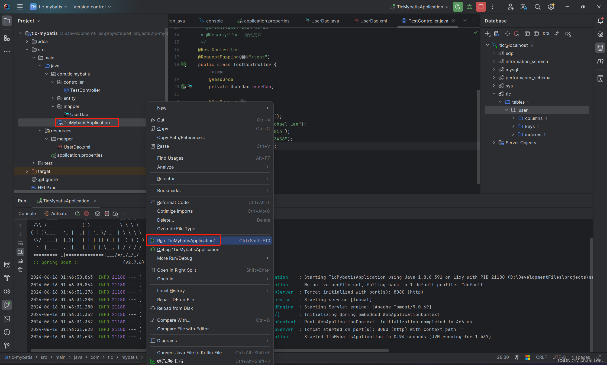Refresh the database tree
The width and height of the screenshot is (607, 365).
click(507, 34)
